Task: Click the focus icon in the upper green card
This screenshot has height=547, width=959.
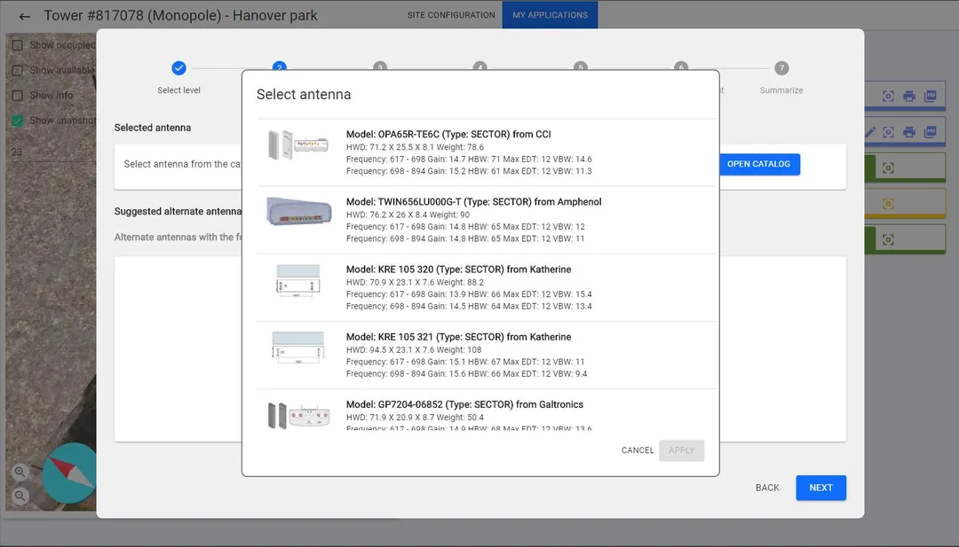Action: pyautogui.click(x=888, y=168)
